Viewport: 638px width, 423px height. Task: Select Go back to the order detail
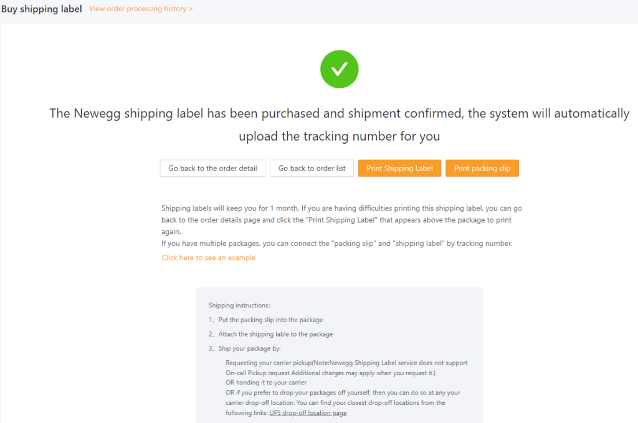click(212, 168)
